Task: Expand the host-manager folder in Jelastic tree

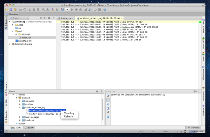Action: coord(20,117)
